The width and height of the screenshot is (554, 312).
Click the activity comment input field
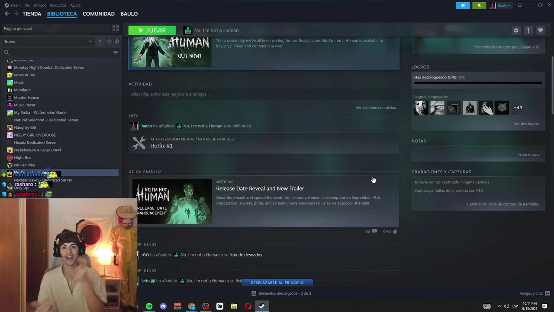pyautogui.click(x=264, y=94)
